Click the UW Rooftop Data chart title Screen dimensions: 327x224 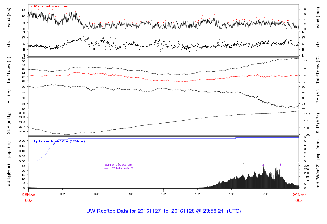pos(163,211)
